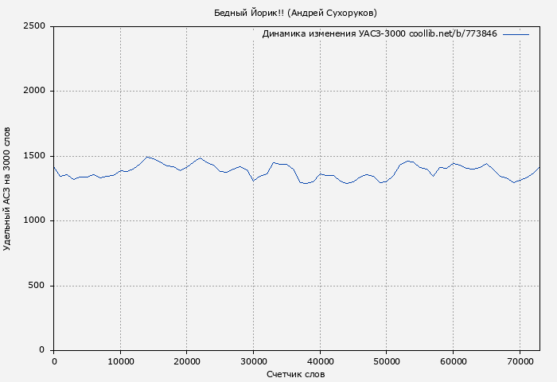This screenshot has height=382, width=557.
Task: Select the 2000 Y-axis tick label
Action: pos(33,92)
